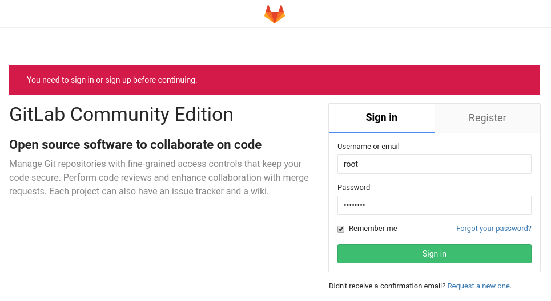Click the Username or email label

[368, 147]
